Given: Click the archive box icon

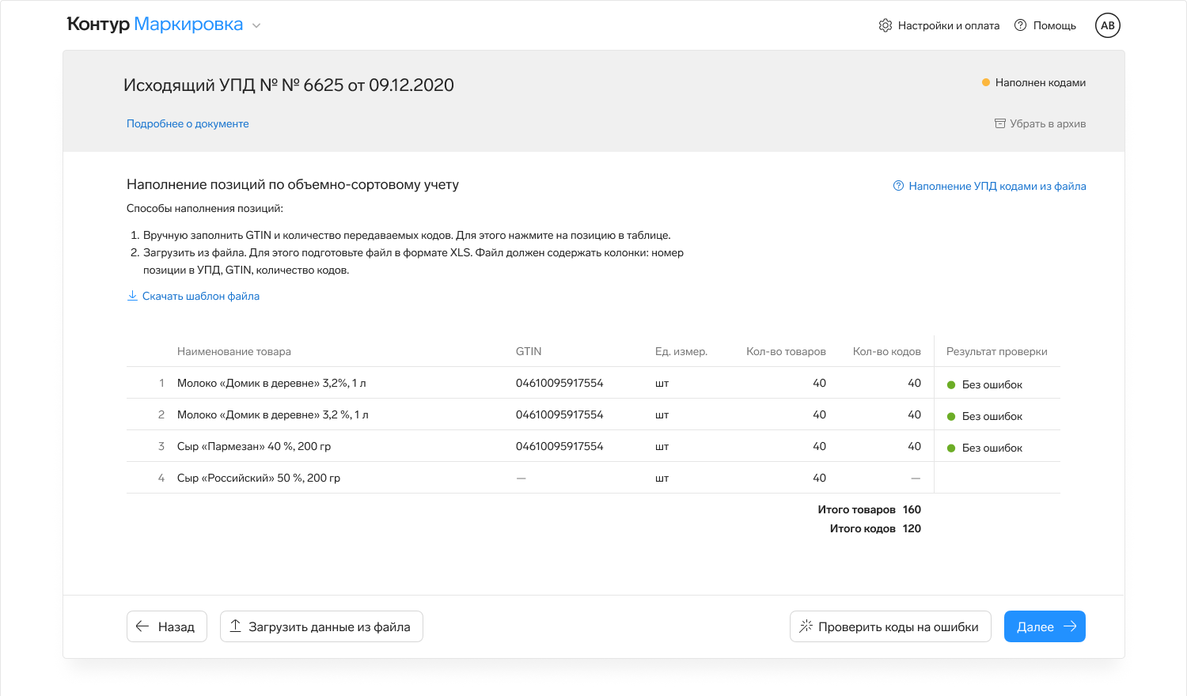Looking at the screenshot, I should 1000,123.
